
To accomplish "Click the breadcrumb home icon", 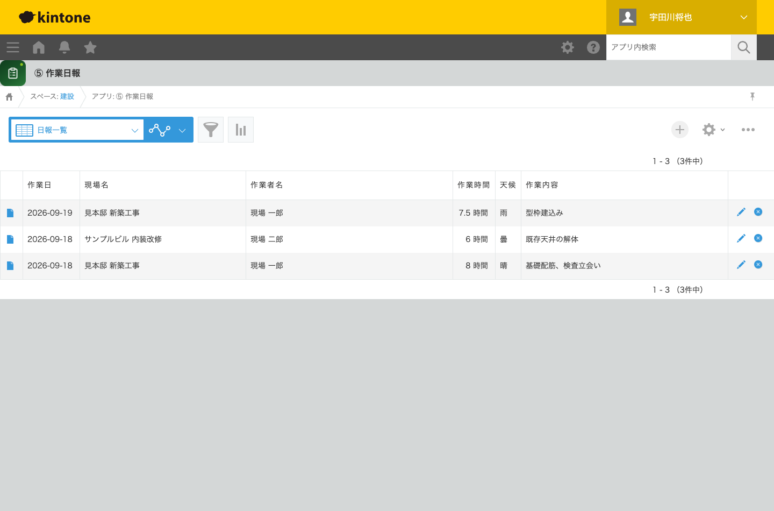I will 9,97.
